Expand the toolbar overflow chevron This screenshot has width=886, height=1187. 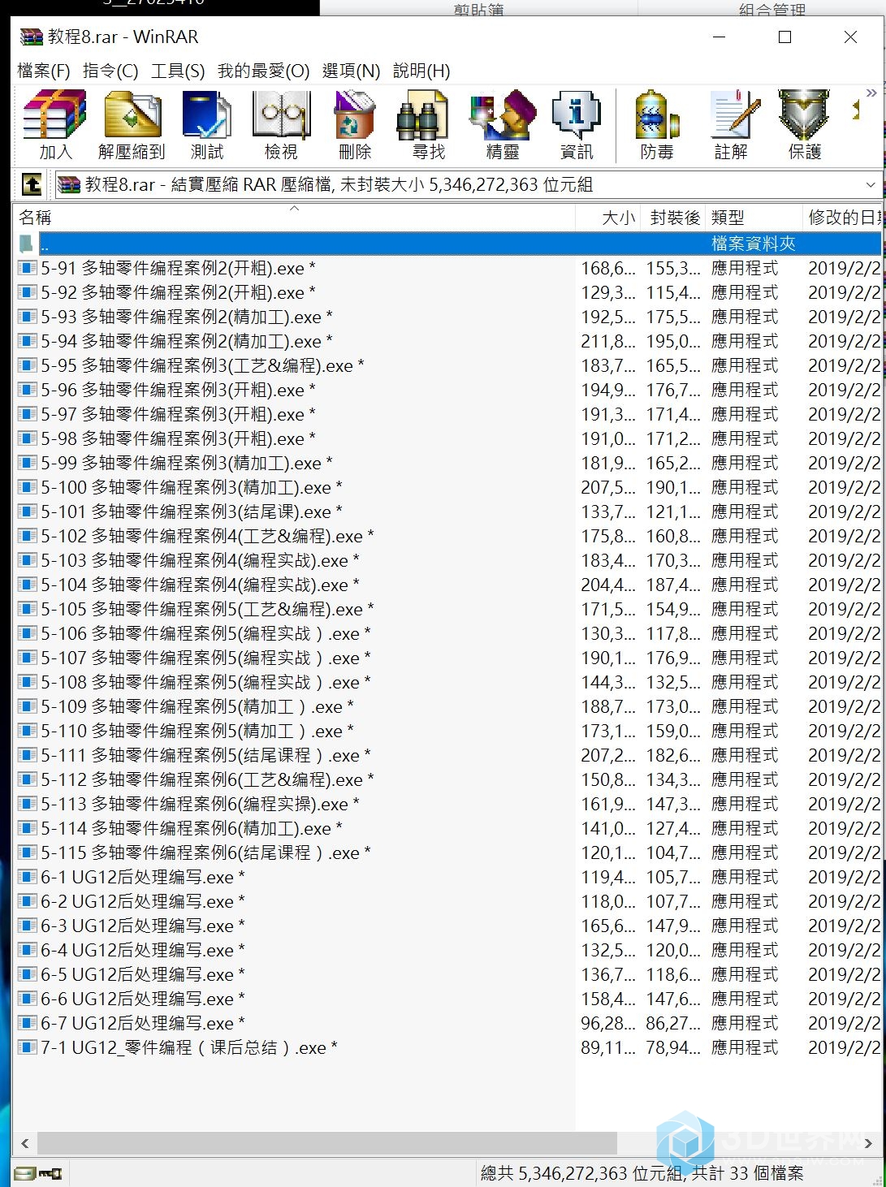click(x=871, y=93)
